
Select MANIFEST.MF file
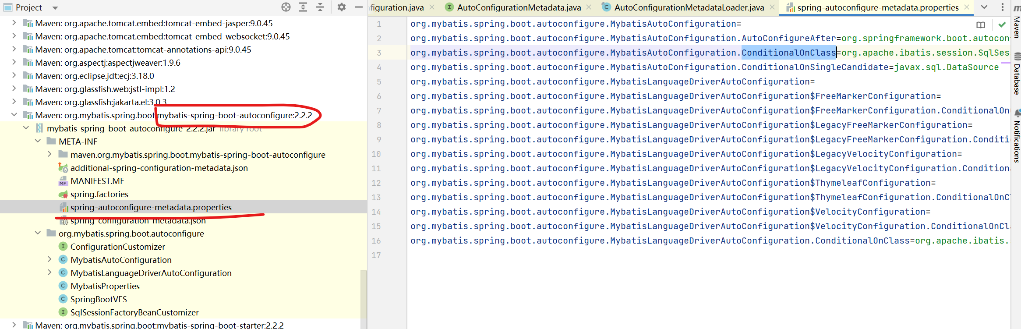click(x=97, y=181)
